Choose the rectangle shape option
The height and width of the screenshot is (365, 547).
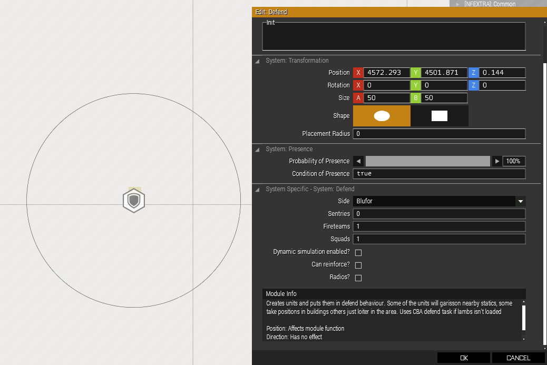pos(439,116)
